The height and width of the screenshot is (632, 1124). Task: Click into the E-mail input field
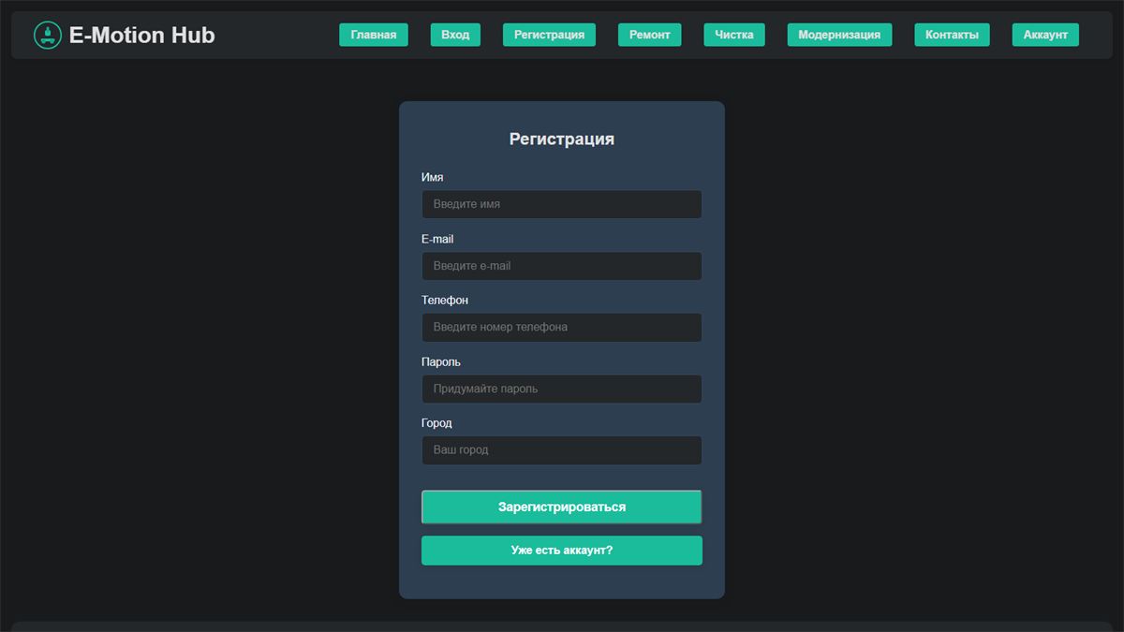pyautogui.click(x=562, y=266)
